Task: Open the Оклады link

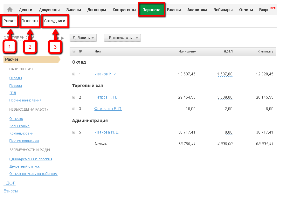Action: coord(16,78)
